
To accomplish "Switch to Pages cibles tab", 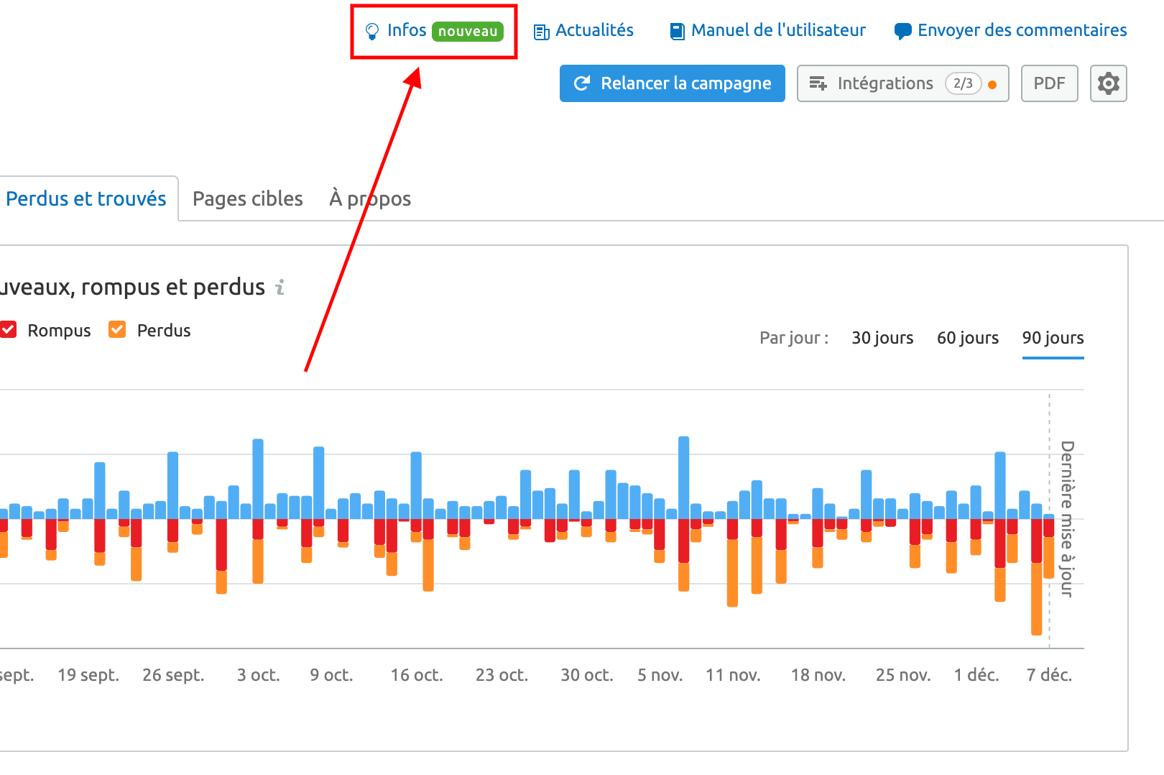I will (247, 198).
